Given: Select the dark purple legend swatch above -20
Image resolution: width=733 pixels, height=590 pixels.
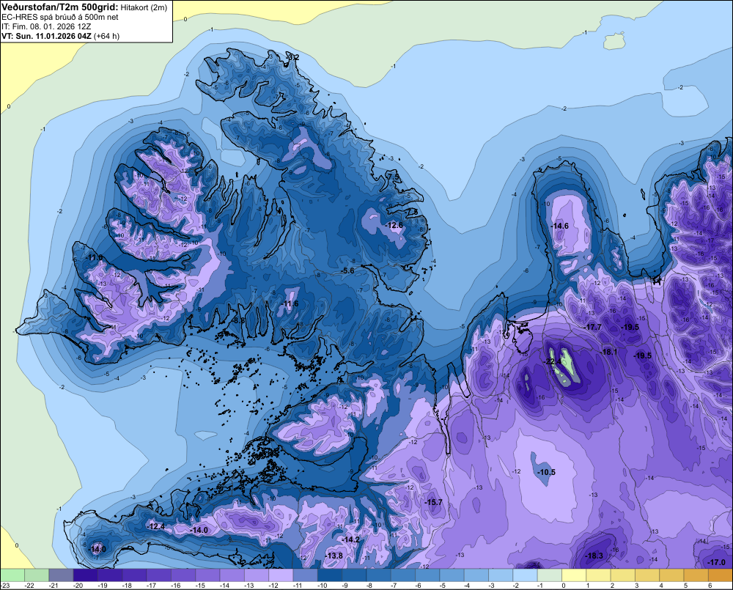Looking at the screenshot, I should click(x=86, y=575).
